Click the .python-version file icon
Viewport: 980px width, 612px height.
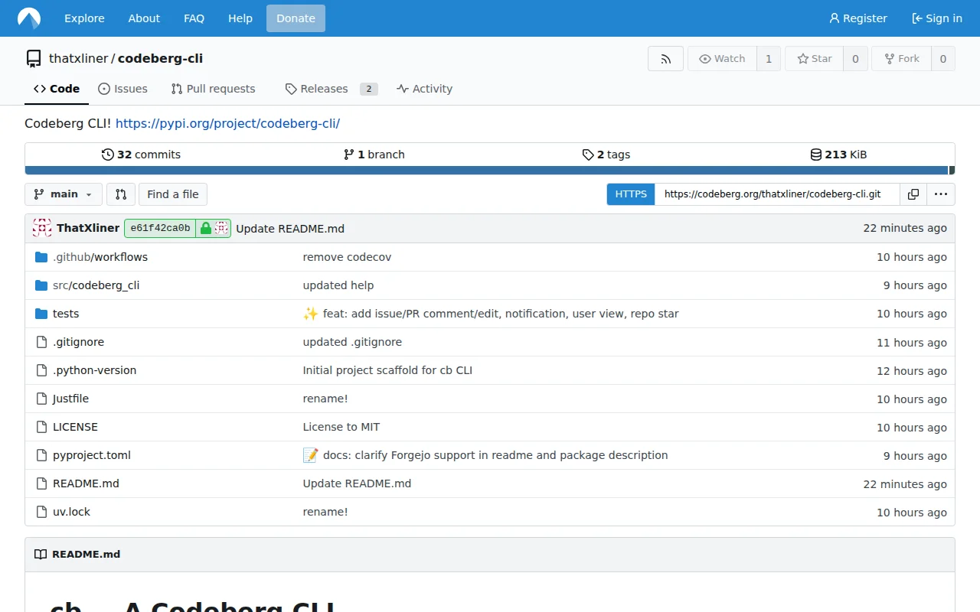point(41,370)
